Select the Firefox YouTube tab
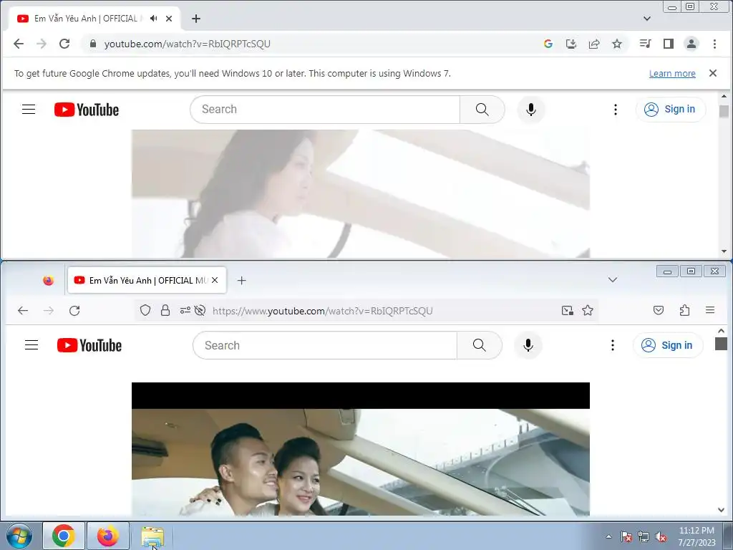Viewport: 733px width, 550px height. [x=147, y=281]
